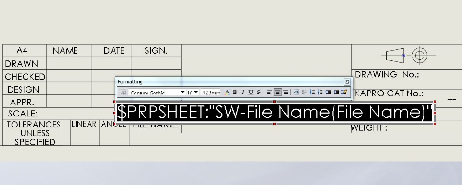Align text left
This screenshot has height=185, width=462.
269,92
